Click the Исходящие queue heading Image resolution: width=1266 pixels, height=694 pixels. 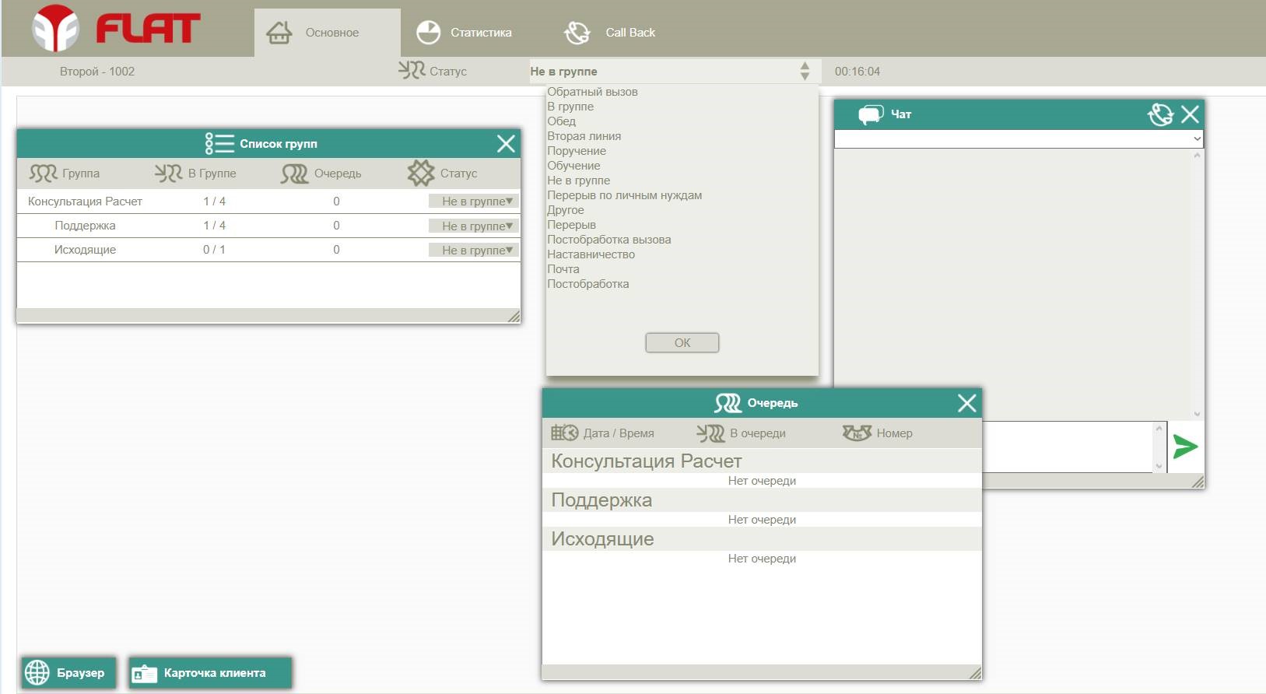point(602,538)
